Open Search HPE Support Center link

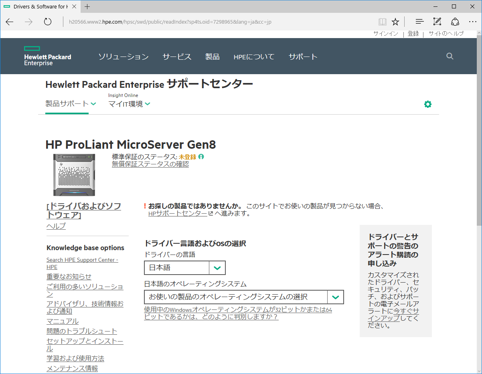82,263
